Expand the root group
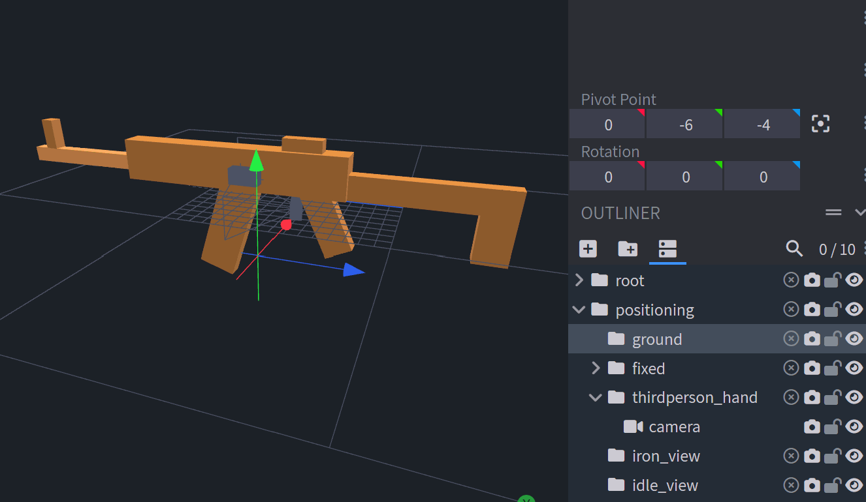 click(579, 280)
